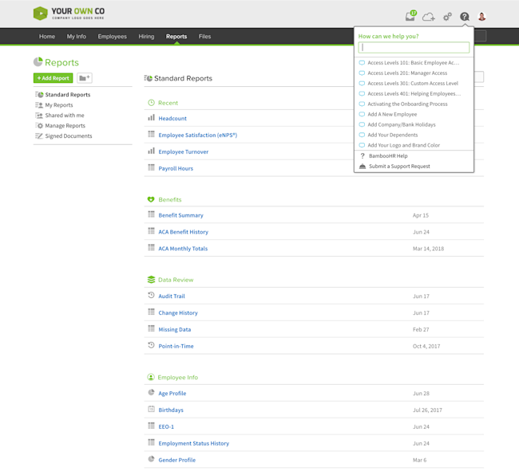Click the Add Report button

[x=53, y=78]
